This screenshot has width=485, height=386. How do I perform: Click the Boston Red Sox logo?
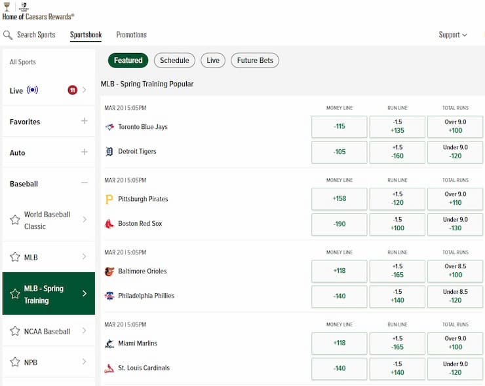(x=109, y=224)
